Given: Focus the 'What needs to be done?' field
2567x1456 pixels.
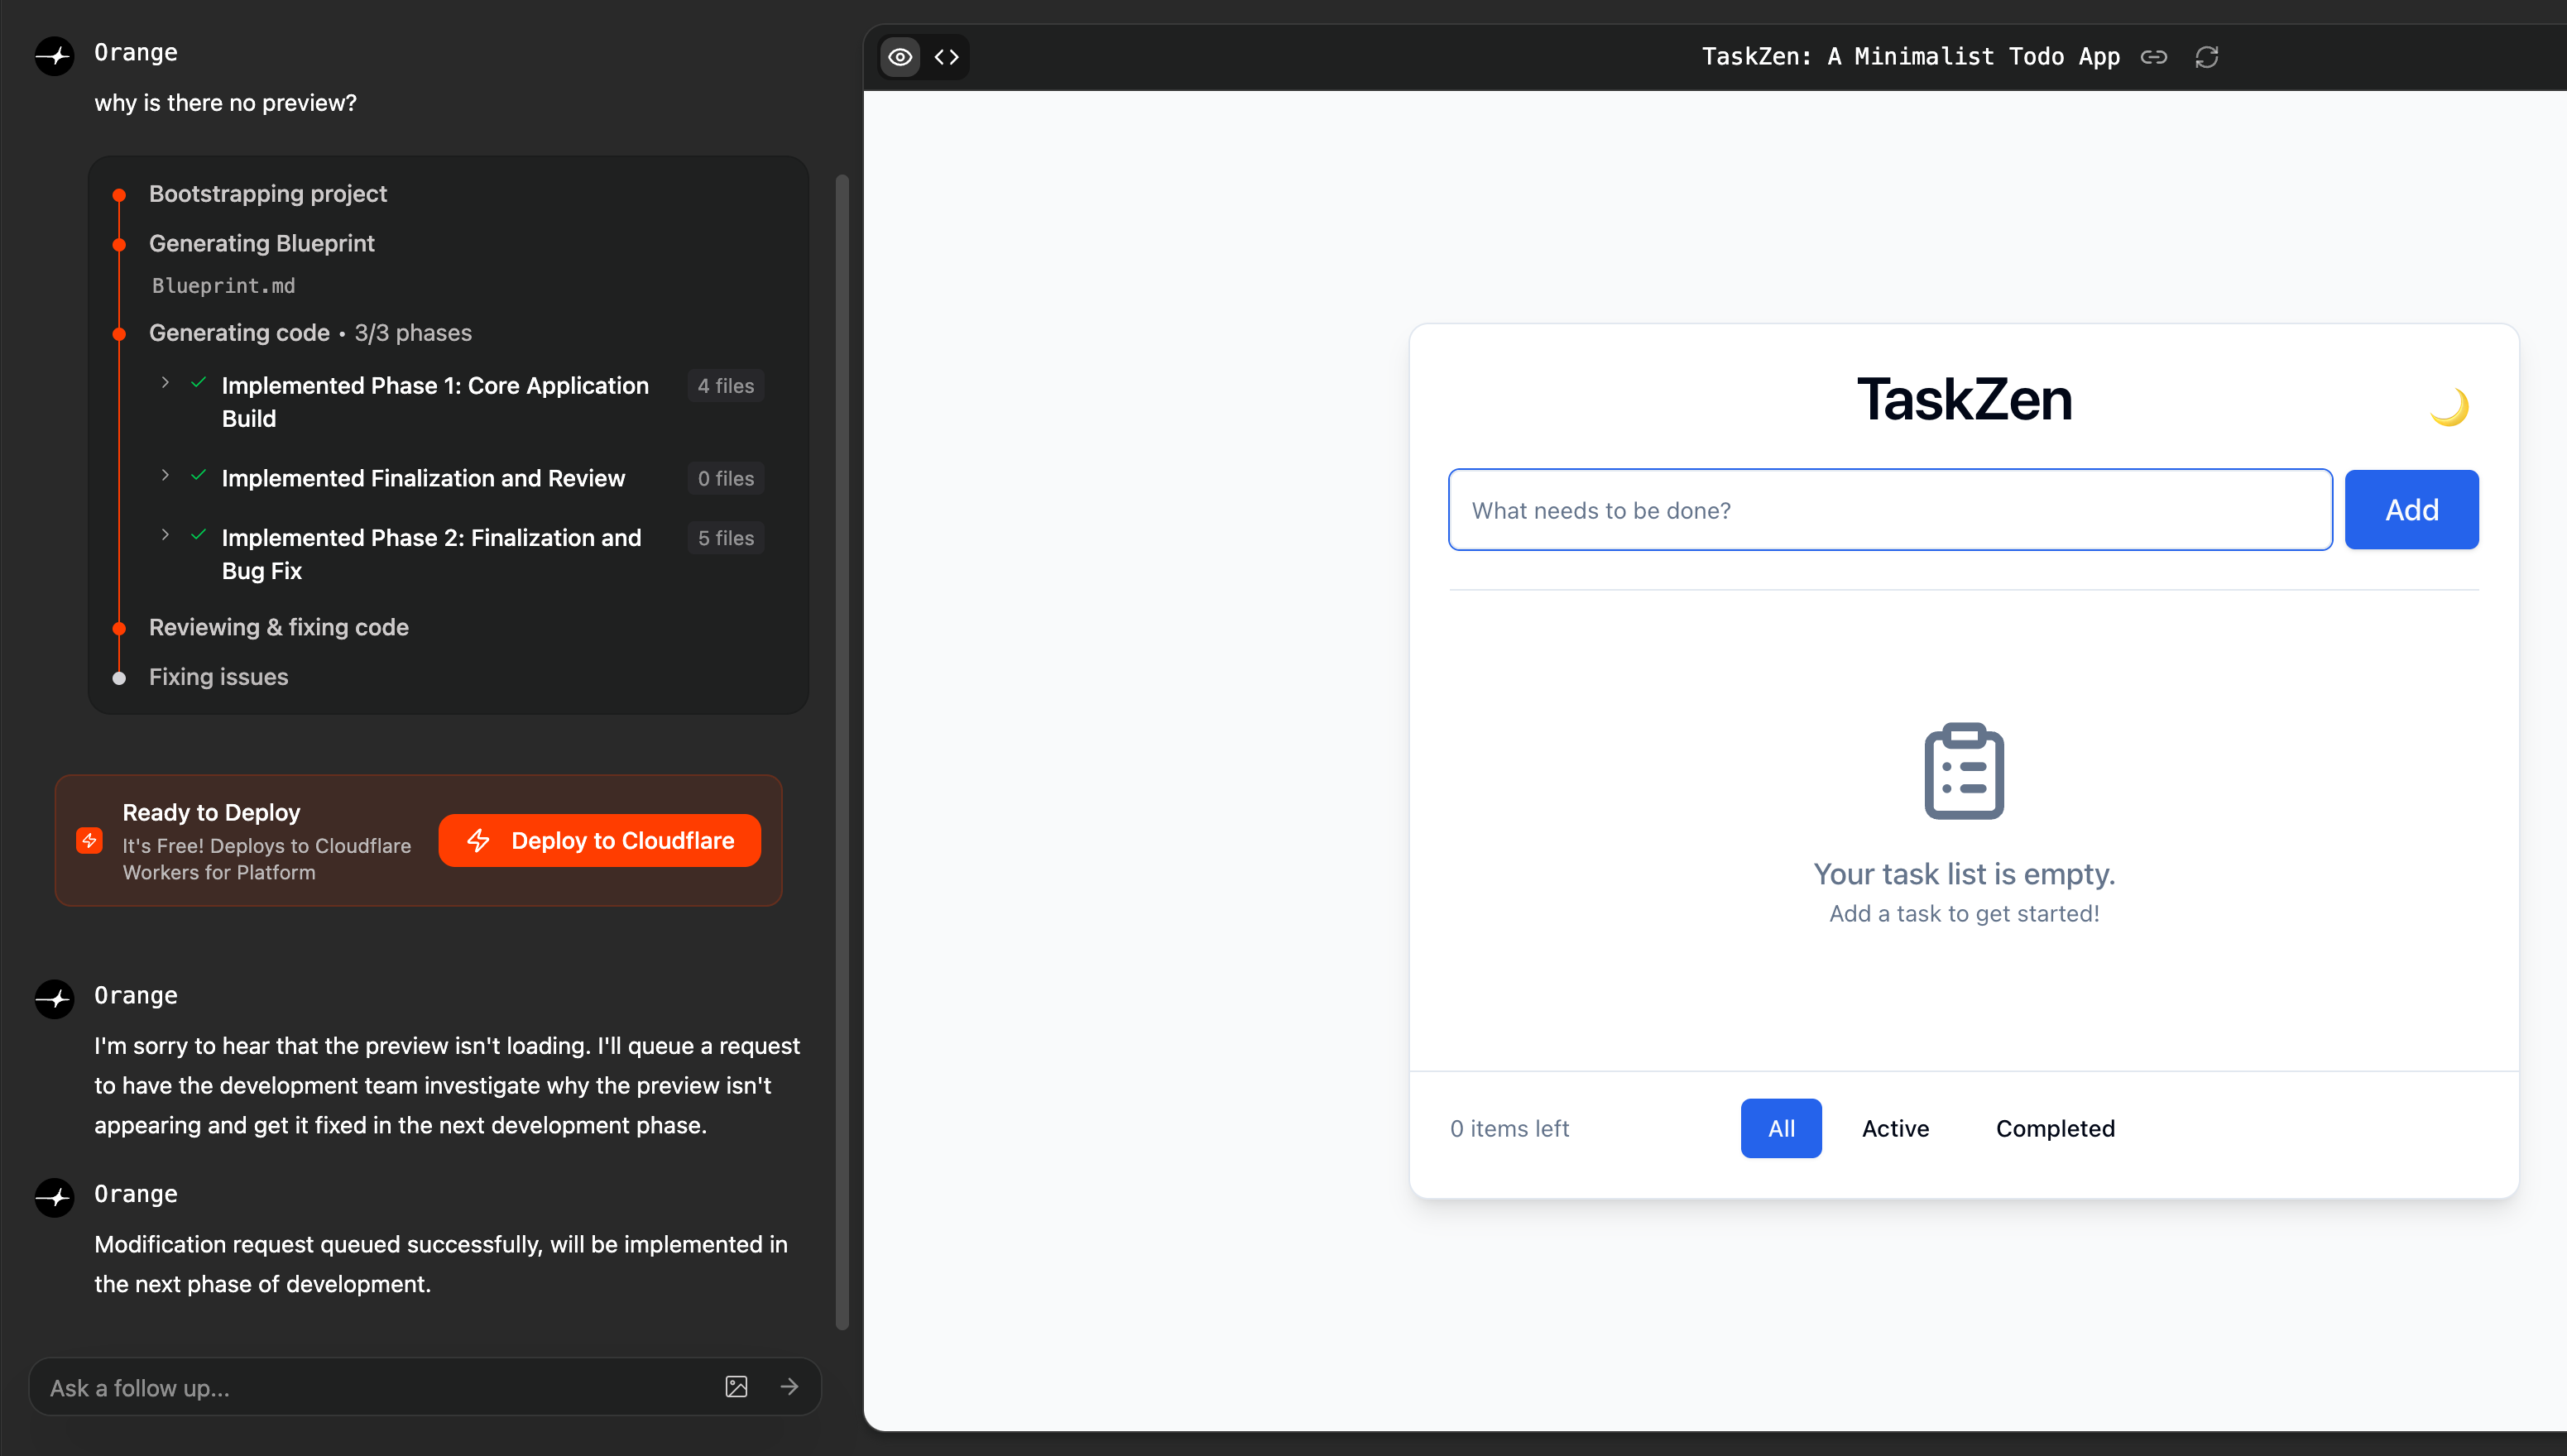Looking at the screenshot, I should [x=1889, y=510].
